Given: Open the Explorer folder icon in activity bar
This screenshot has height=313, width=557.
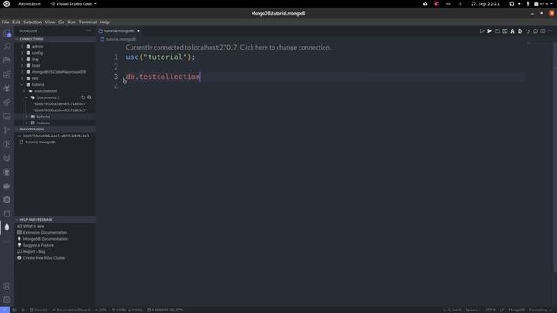Looking at the screenshot, I should coord(7,61).
